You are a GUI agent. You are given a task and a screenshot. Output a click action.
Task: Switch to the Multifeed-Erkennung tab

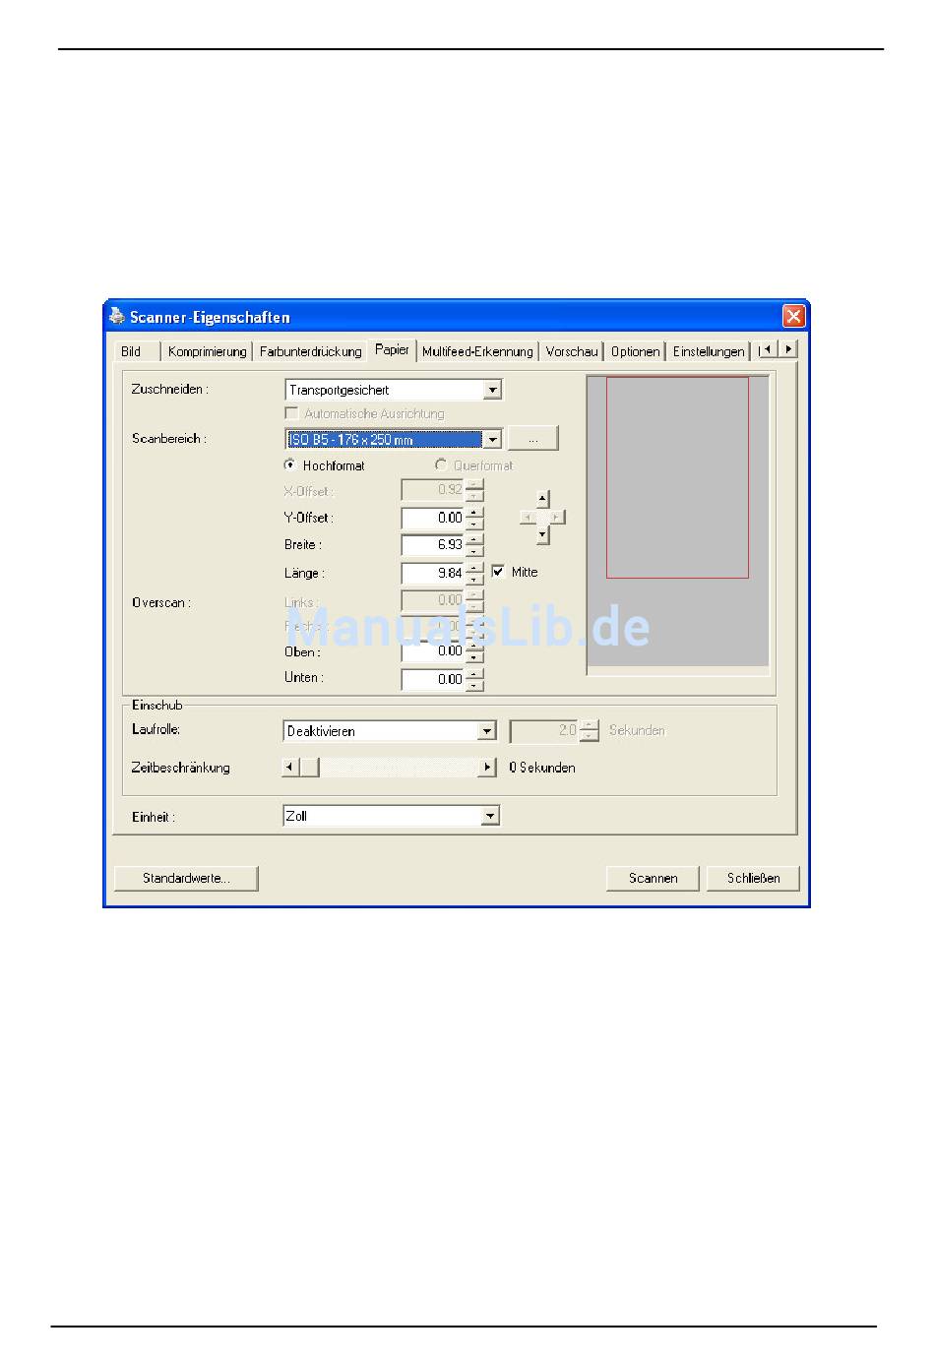coord(477,351)
